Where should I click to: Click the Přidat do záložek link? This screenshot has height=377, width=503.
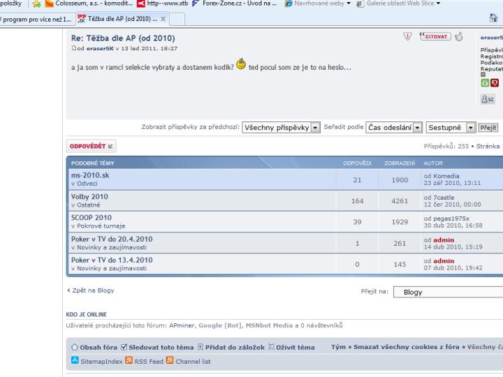pyautogui.click(x=235, y=347)
